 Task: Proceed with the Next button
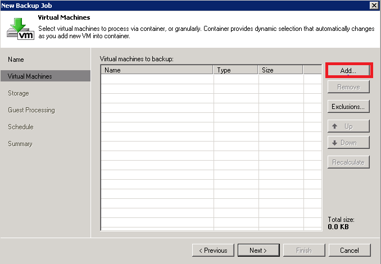tap(258, 250)
